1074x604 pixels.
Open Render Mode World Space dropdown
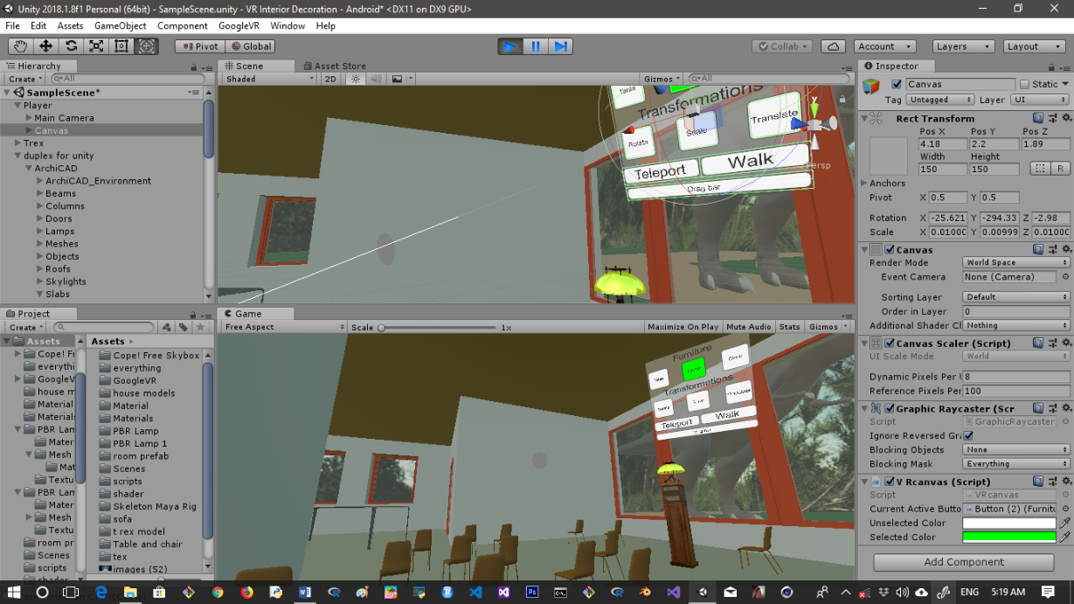point(1016,262)
